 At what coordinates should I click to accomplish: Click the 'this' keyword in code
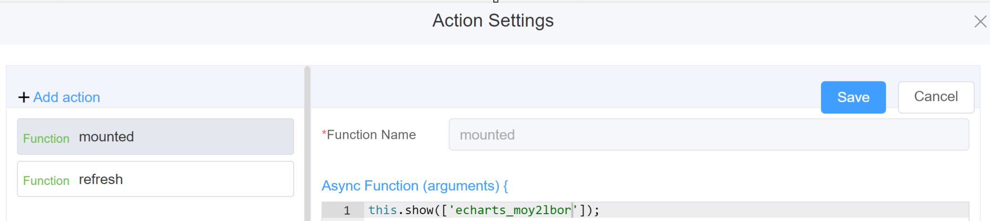[382, 210]
